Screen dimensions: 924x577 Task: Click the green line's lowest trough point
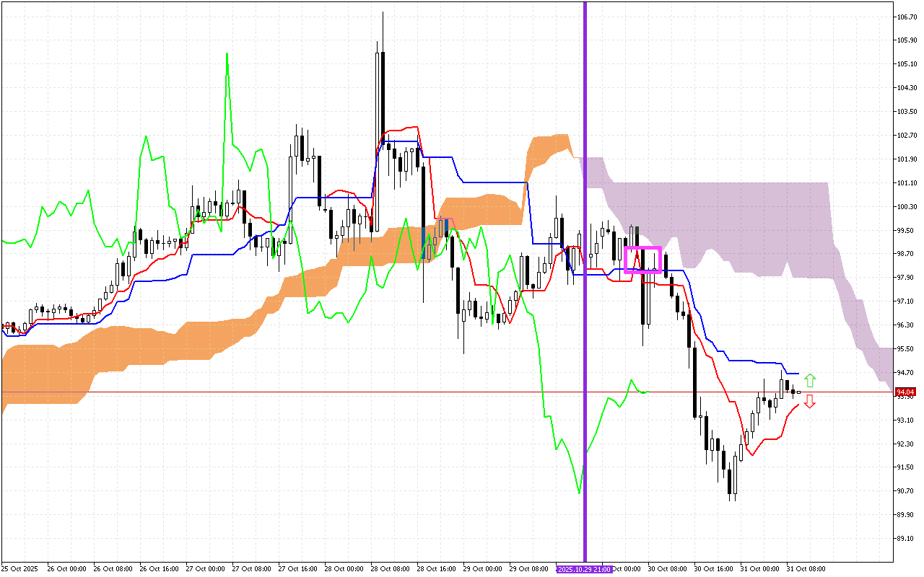tap(580, 493)
